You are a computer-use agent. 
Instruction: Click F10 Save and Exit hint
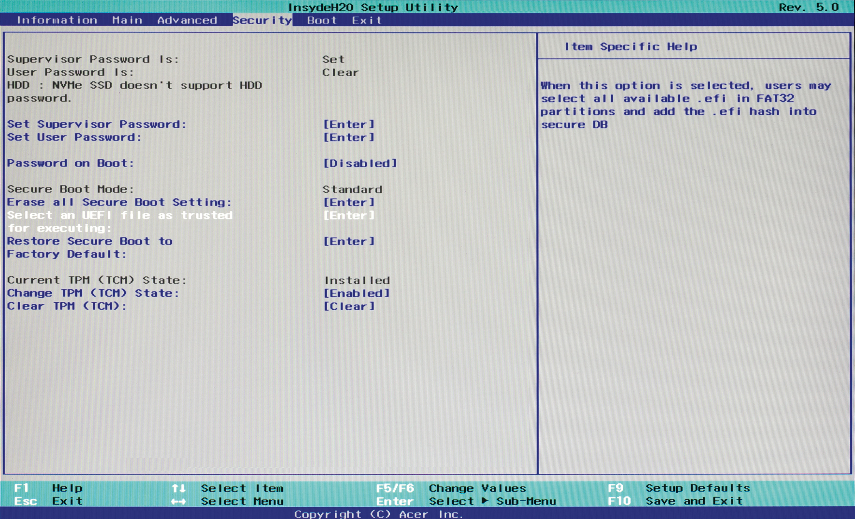pyautogui.click(x=675, y=501)
